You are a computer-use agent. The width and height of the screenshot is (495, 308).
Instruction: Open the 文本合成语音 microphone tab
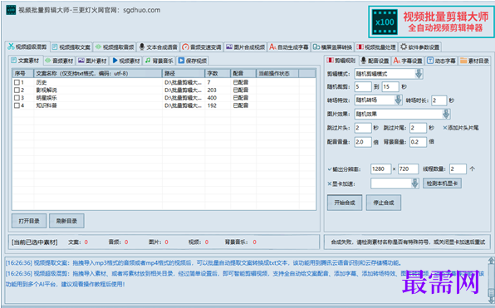[x=159, y=47]
